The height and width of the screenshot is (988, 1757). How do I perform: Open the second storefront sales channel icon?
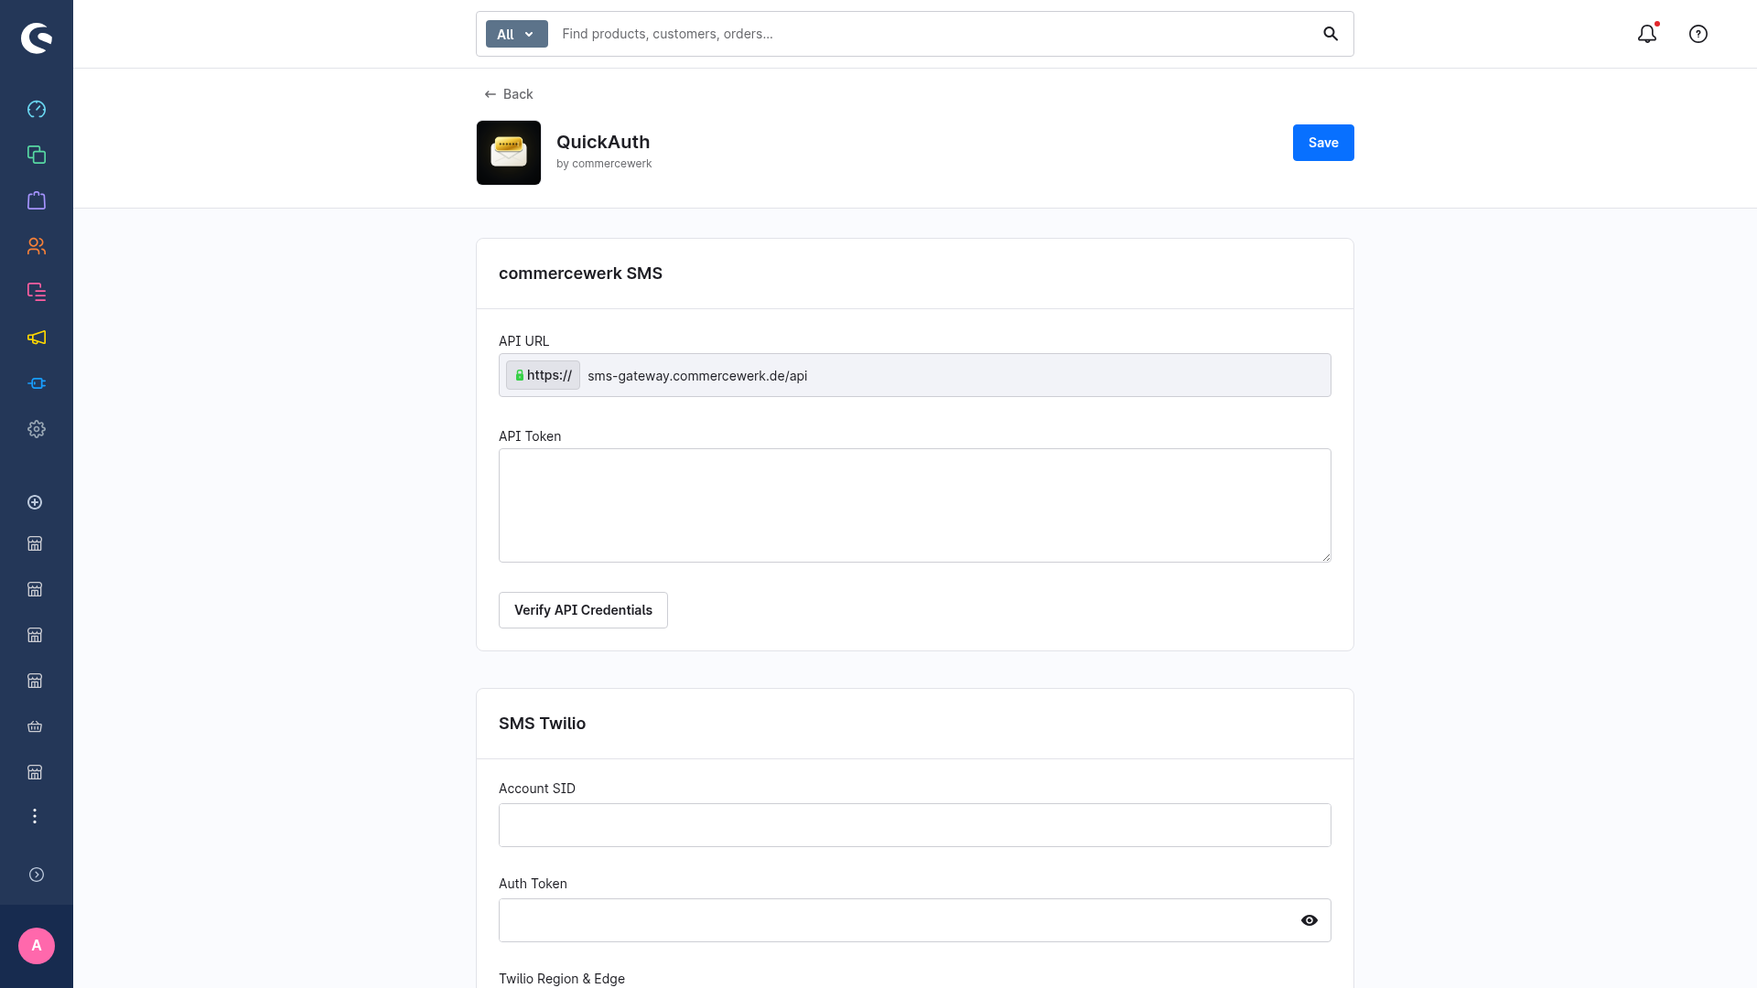pyautogui.click(x=35, y=589)
